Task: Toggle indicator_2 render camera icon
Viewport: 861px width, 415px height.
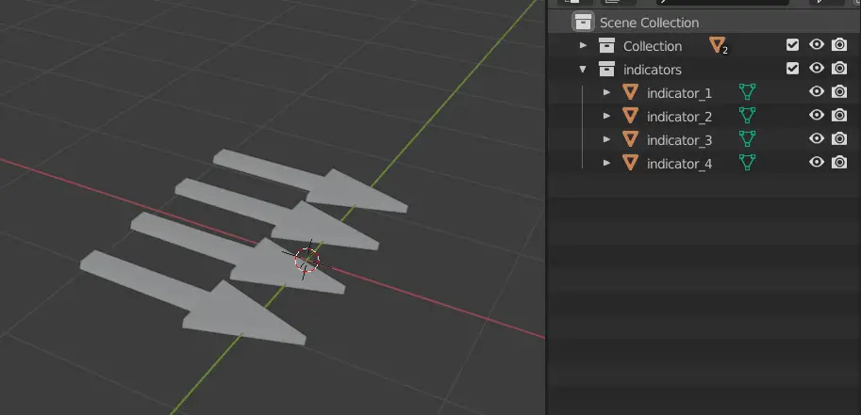Action: pyautogui.click(x=839, y=116)
